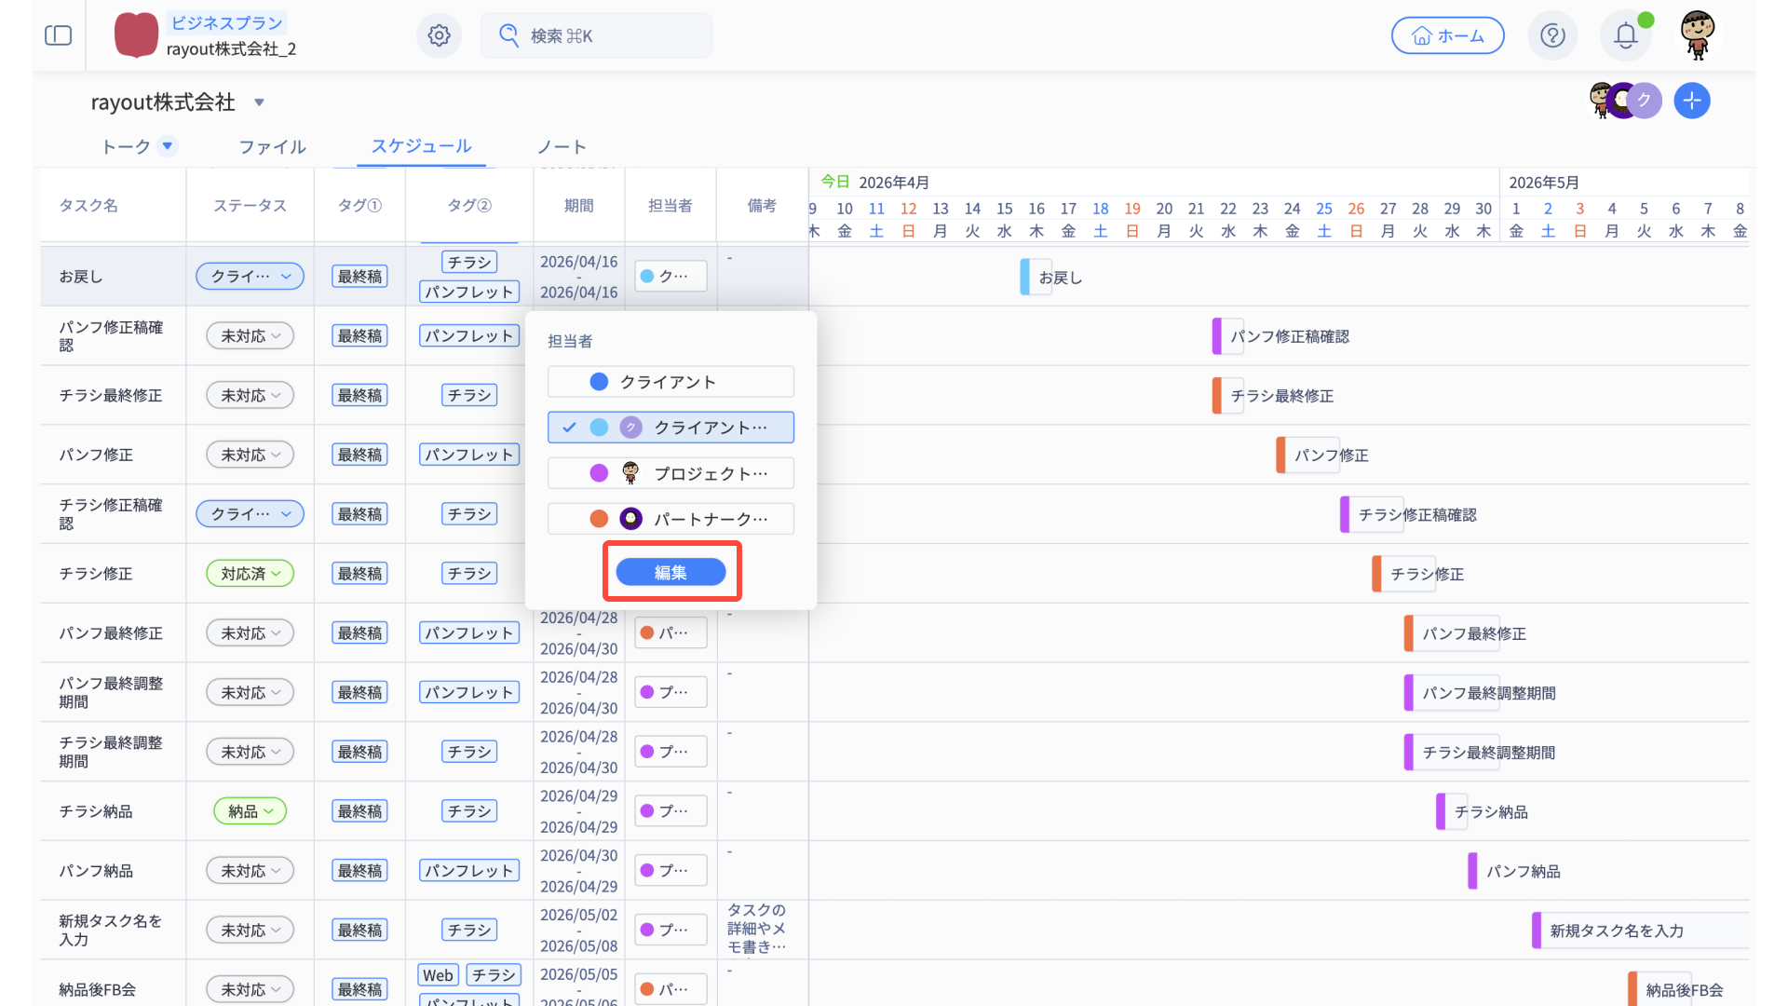Click the 検索 search field
The width and height of the screenshot is (1788, 1006).
tap(596, 35)
